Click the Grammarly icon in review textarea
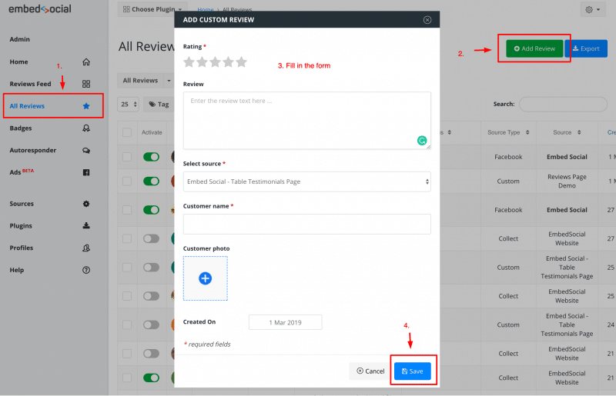616x396 pixels. click(x=422, y=141)
